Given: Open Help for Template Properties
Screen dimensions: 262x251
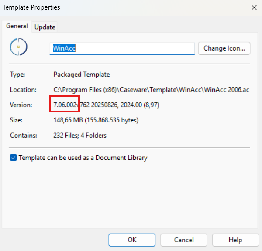Looking at the screenshot, I should pos(235,240).
